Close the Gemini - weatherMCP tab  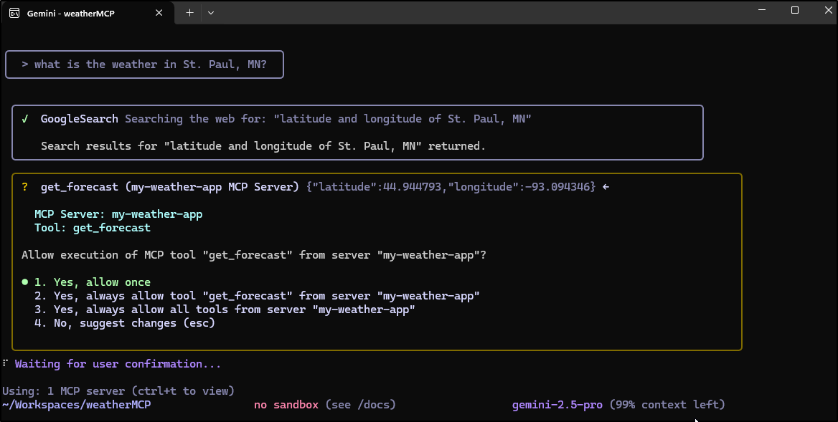159,13
